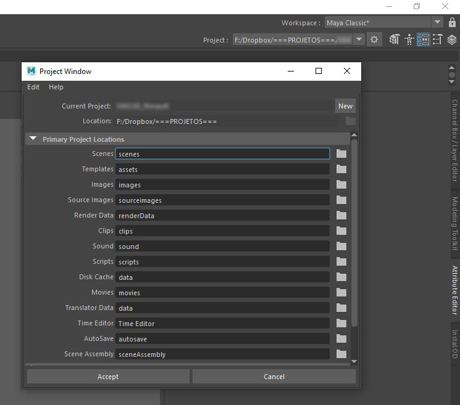
Task: Browse folder for Templates location
Action: (x=341, y=170)
